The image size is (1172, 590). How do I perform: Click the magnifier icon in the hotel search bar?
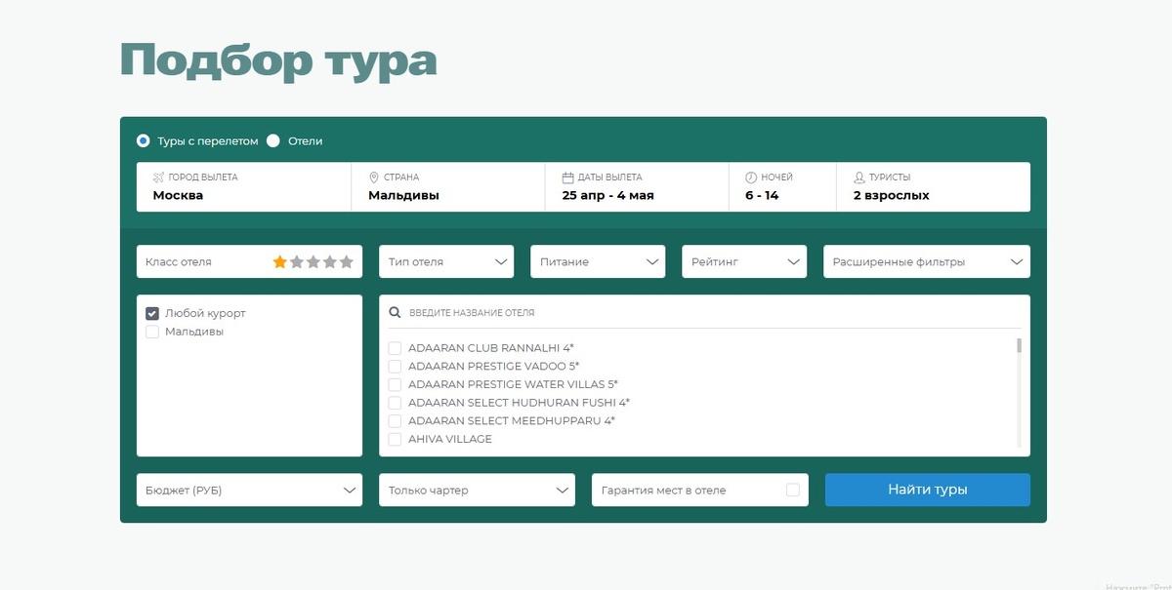[x=395, y=312]
